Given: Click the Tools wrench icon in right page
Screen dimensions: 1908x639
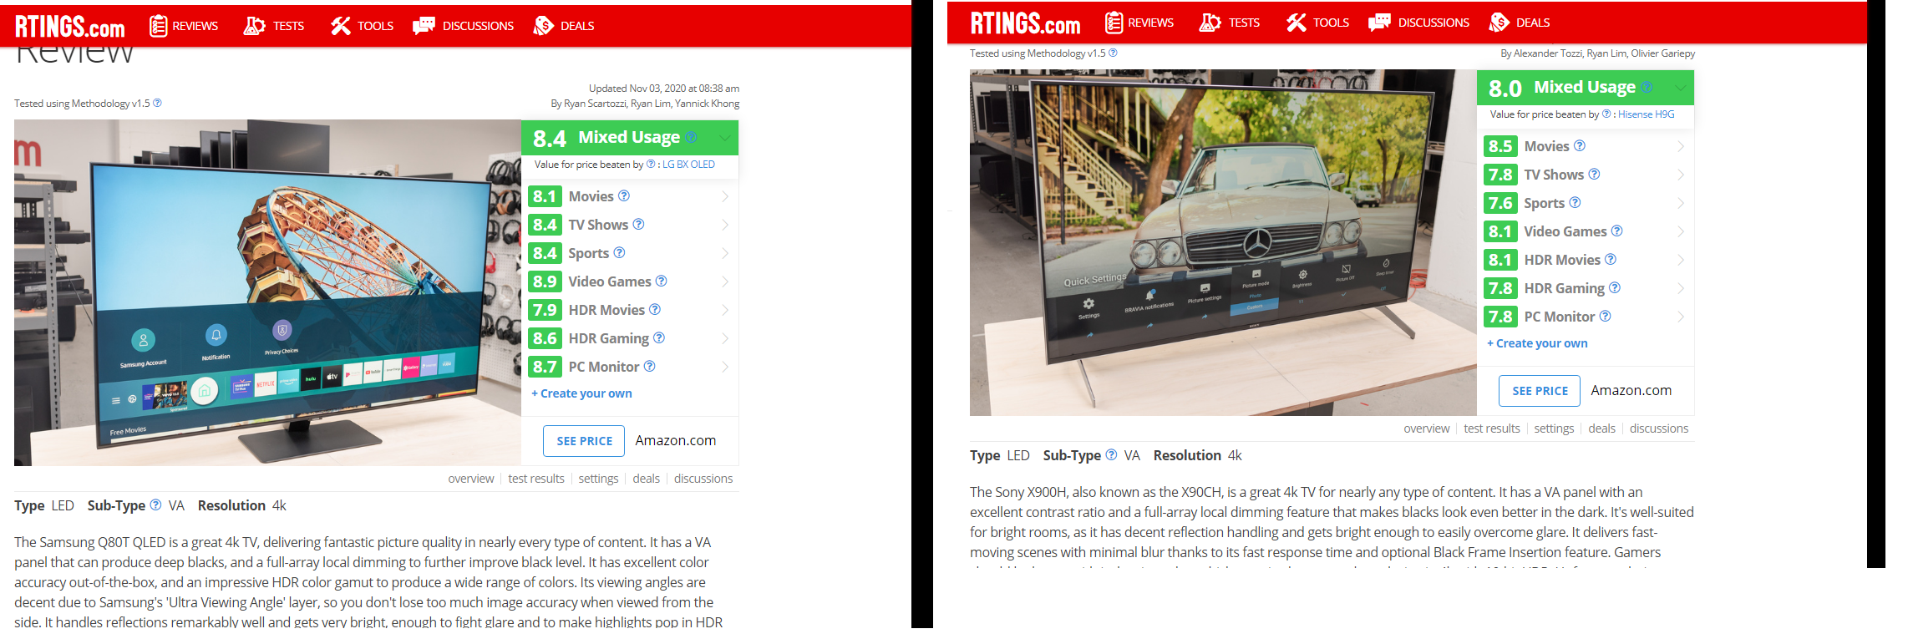Looking at the screenshot, I should pos(1296,23).
